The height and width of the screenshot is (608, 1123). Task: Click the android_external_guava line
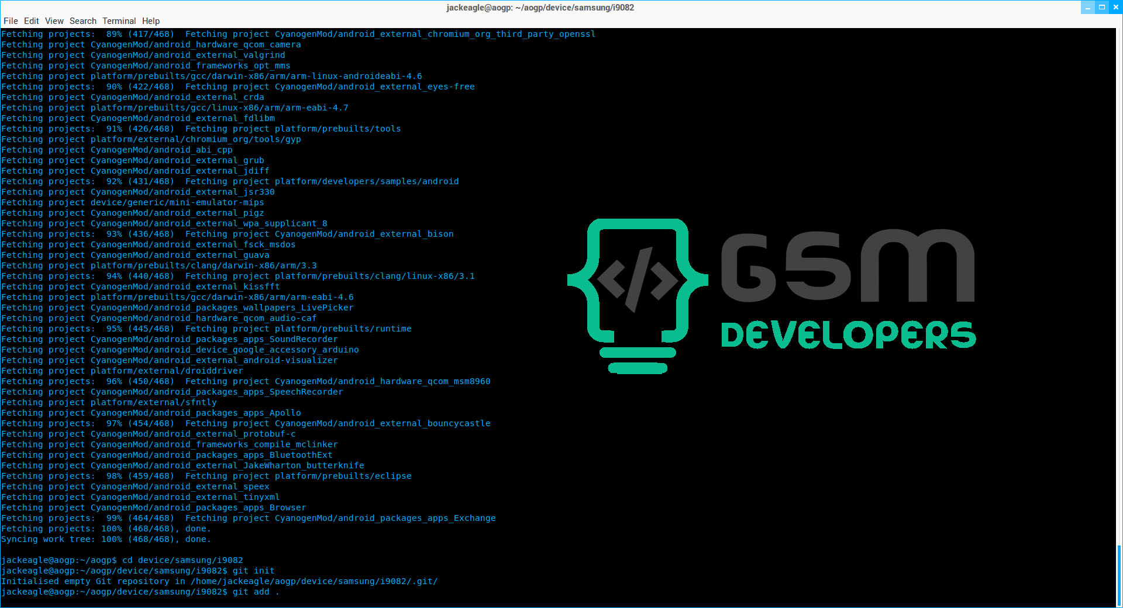(135, 255)
